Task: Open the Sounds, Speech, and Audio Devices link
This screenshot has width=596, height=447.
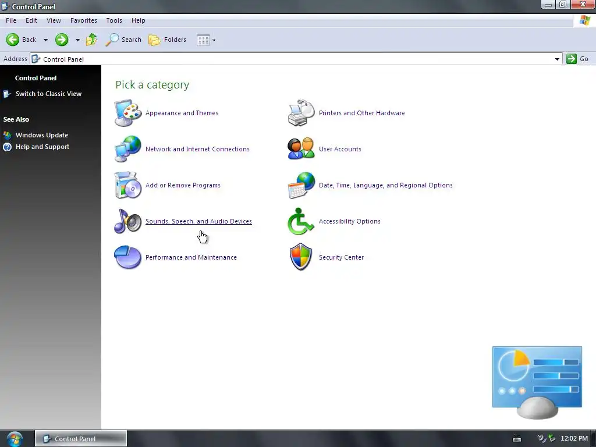Action: point(198,221)
